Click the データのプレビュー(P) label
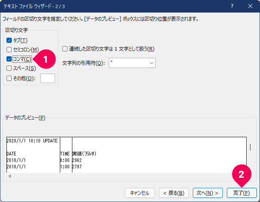 (x=25, y=118)
